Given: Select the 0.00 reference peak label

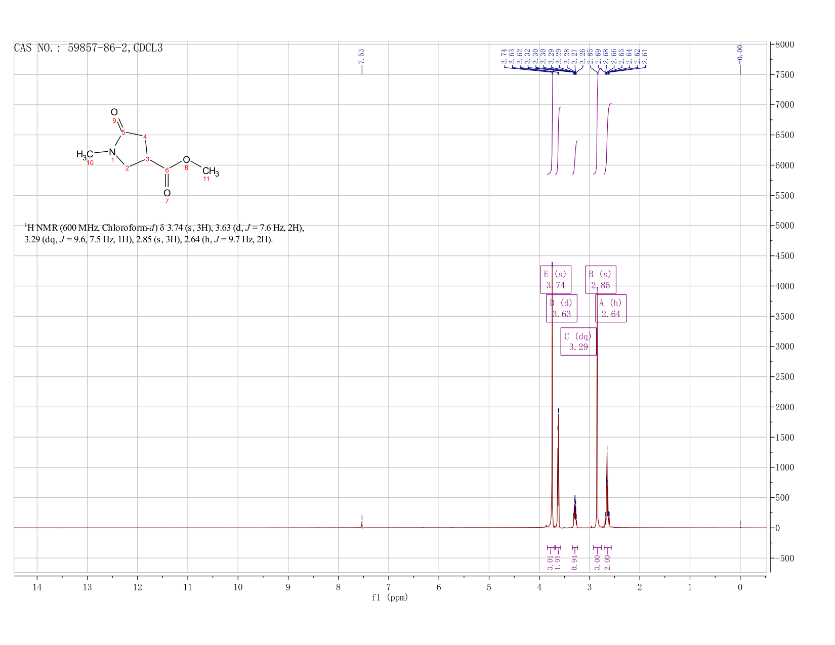Looking at the screenshot, I should click(740, 53).
